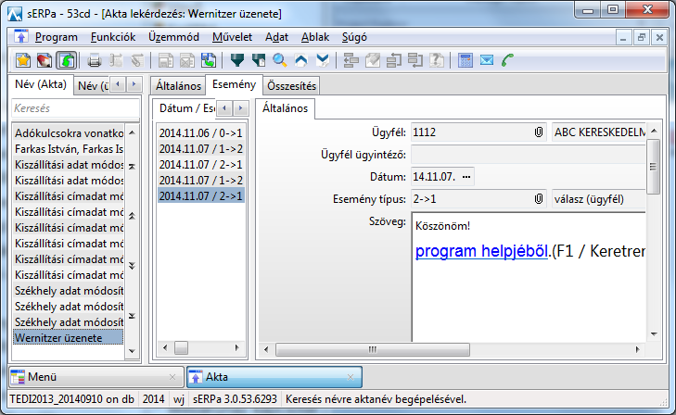
Task: Click the paperclip icon in Esemény típus field
Action: 539,199
